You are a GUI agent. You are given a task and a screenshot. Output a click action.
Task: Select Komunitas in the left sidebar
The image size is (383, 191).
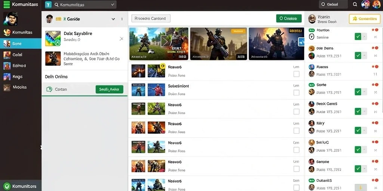point(21,32)
